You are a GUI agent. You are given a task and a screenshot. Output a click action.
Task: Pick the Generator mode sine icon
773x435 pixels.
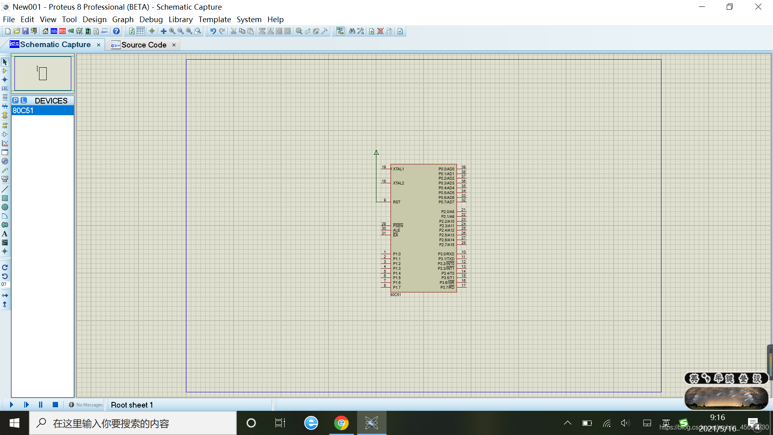[x=5, y=161]
